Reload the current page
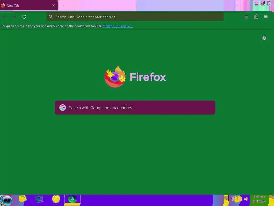 point(24,17)
